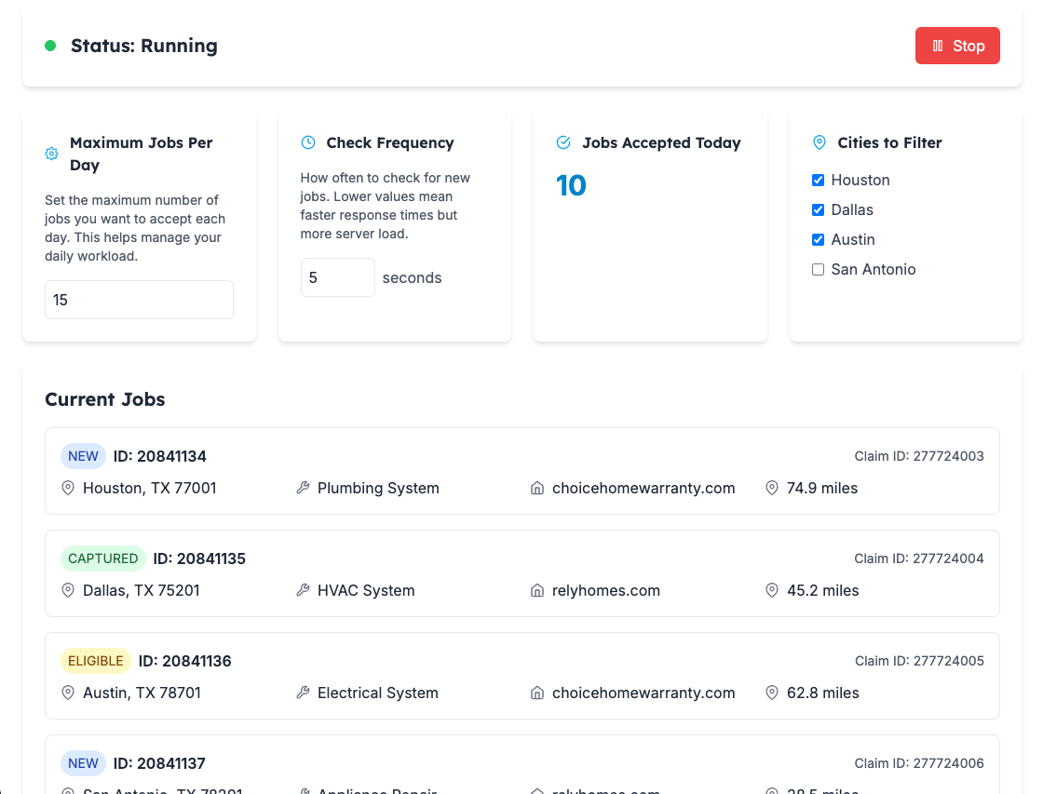Click the distance pin icon beside 45.2 miles
Image resolution: width=1043 pixels, height=794 pixels.
772,590
